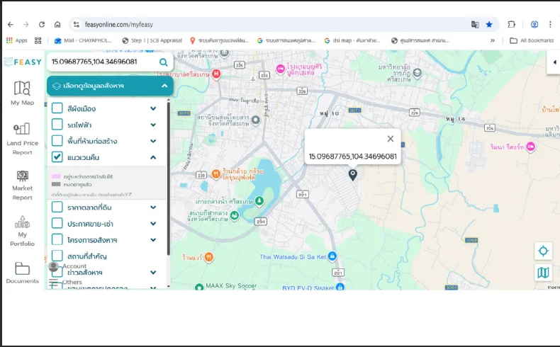The width and height of the screenshot is (560, 347).
Task: Click the bookmark star icon
Action: [489, 25]
